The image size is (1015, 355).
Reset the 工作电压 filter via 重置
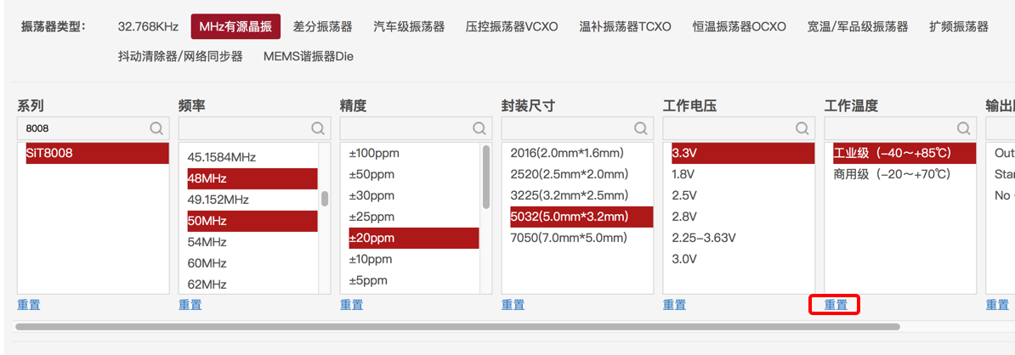[x=674, y=305]
